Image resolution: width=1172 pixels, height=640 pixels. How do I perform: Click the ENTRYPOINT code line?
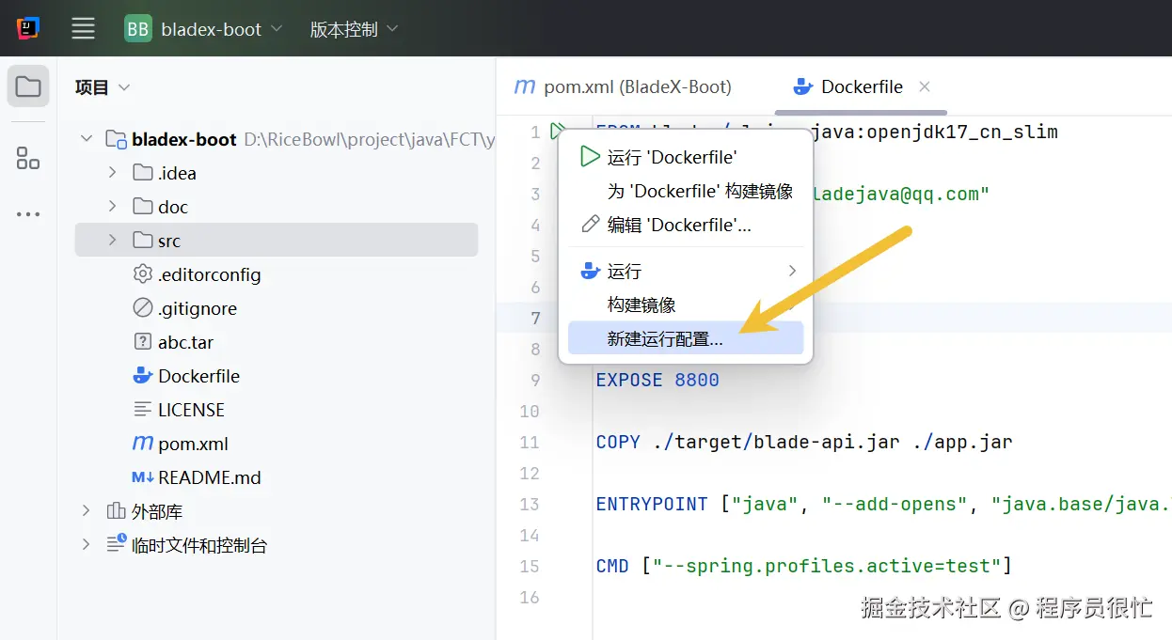click(883, 504)
